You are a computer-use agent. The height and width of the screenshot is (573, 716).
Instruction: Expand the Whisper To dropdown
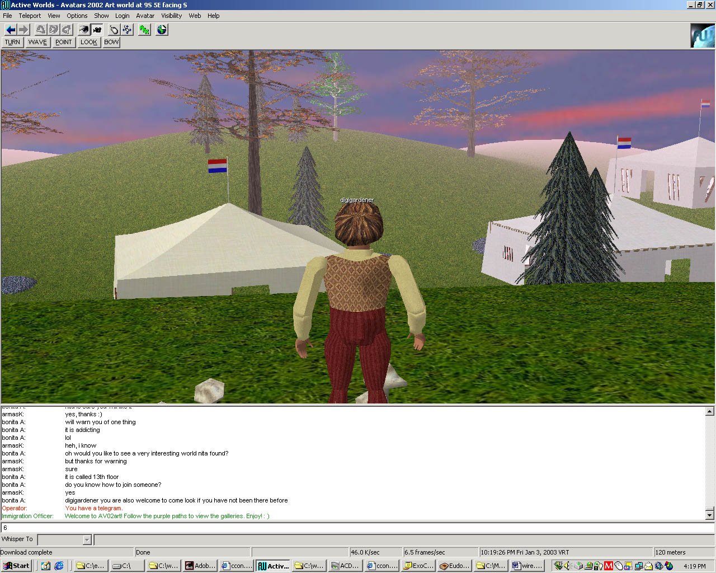pyautogui.click(x=87, y=540)
